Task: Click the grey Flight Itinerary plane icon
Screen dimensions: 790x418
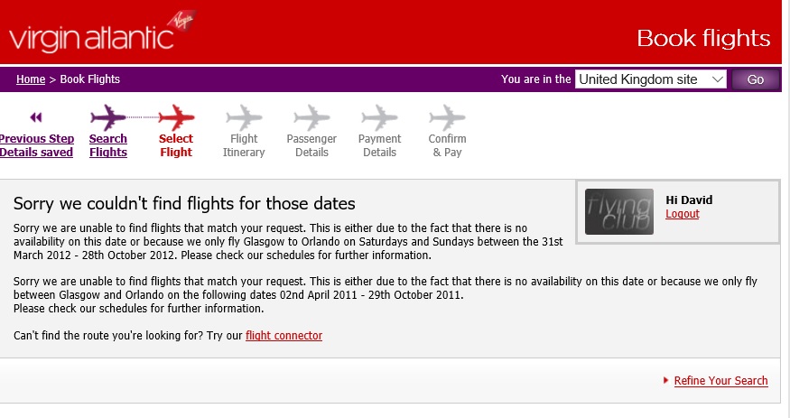Action: click(244, 117)
